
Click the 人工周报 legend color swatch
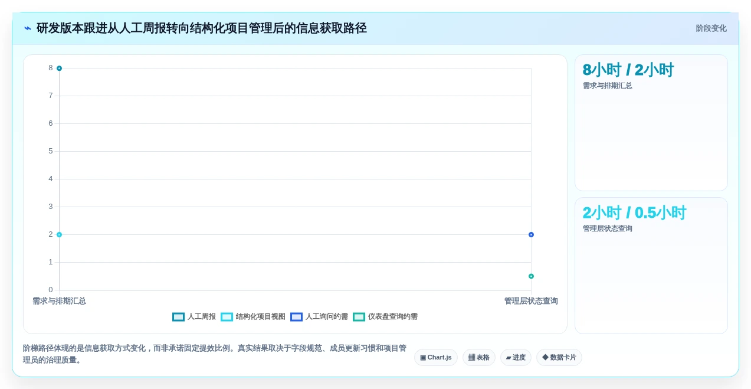coord(179,317)
